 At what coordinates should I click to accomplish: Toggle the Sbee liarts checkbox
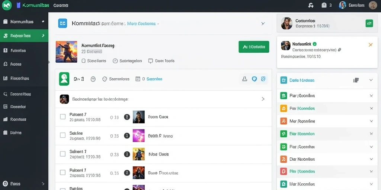pyautogui.click(x=84, y=61)
